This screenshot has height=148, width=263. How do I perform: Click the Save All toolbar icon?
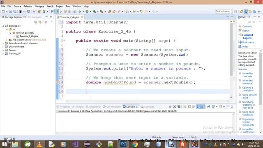(x=15, y=12)
